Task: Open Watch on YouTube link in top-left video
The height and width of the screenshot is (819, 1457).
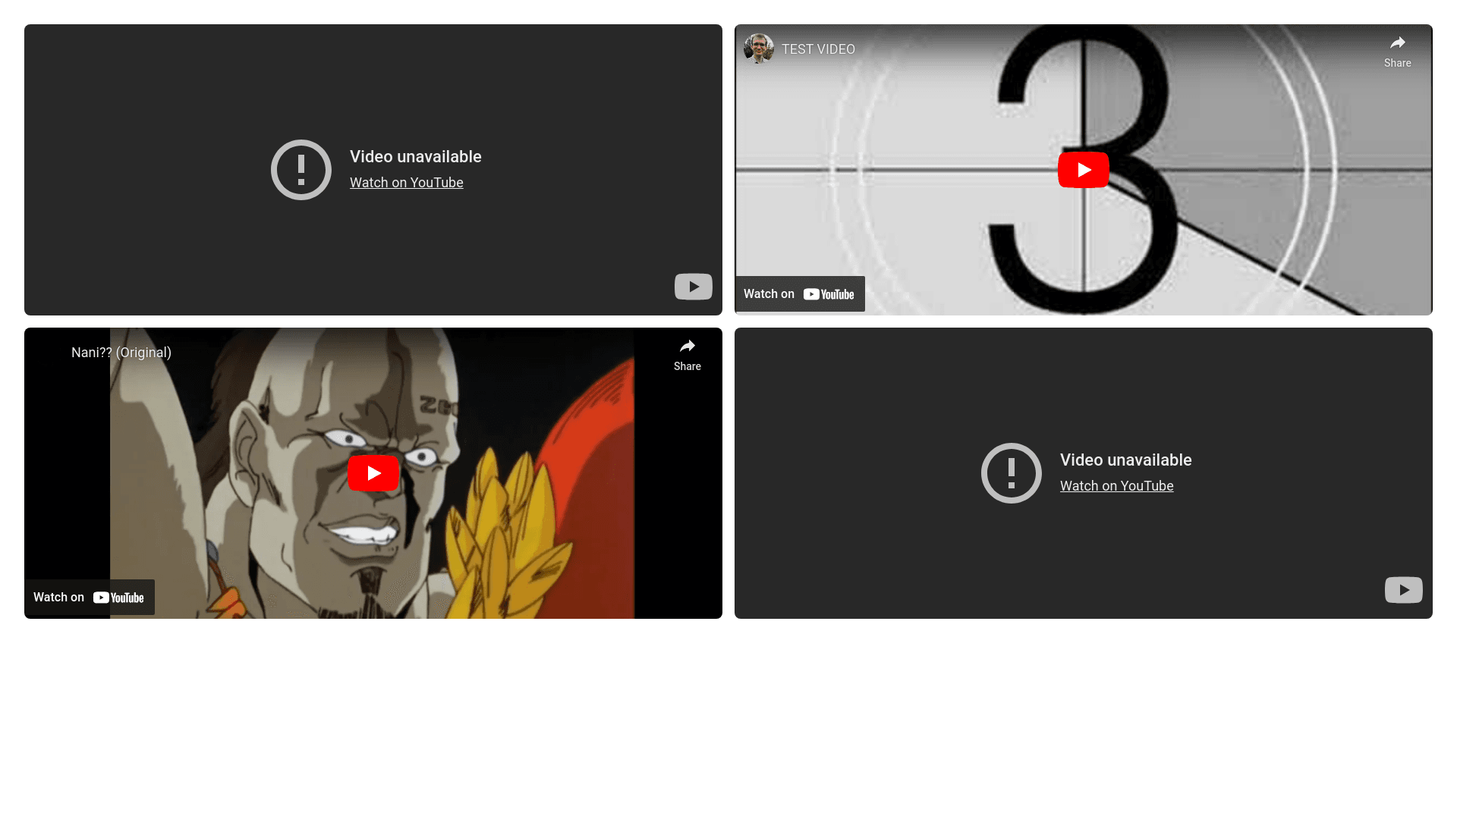Action: (406, 183)
